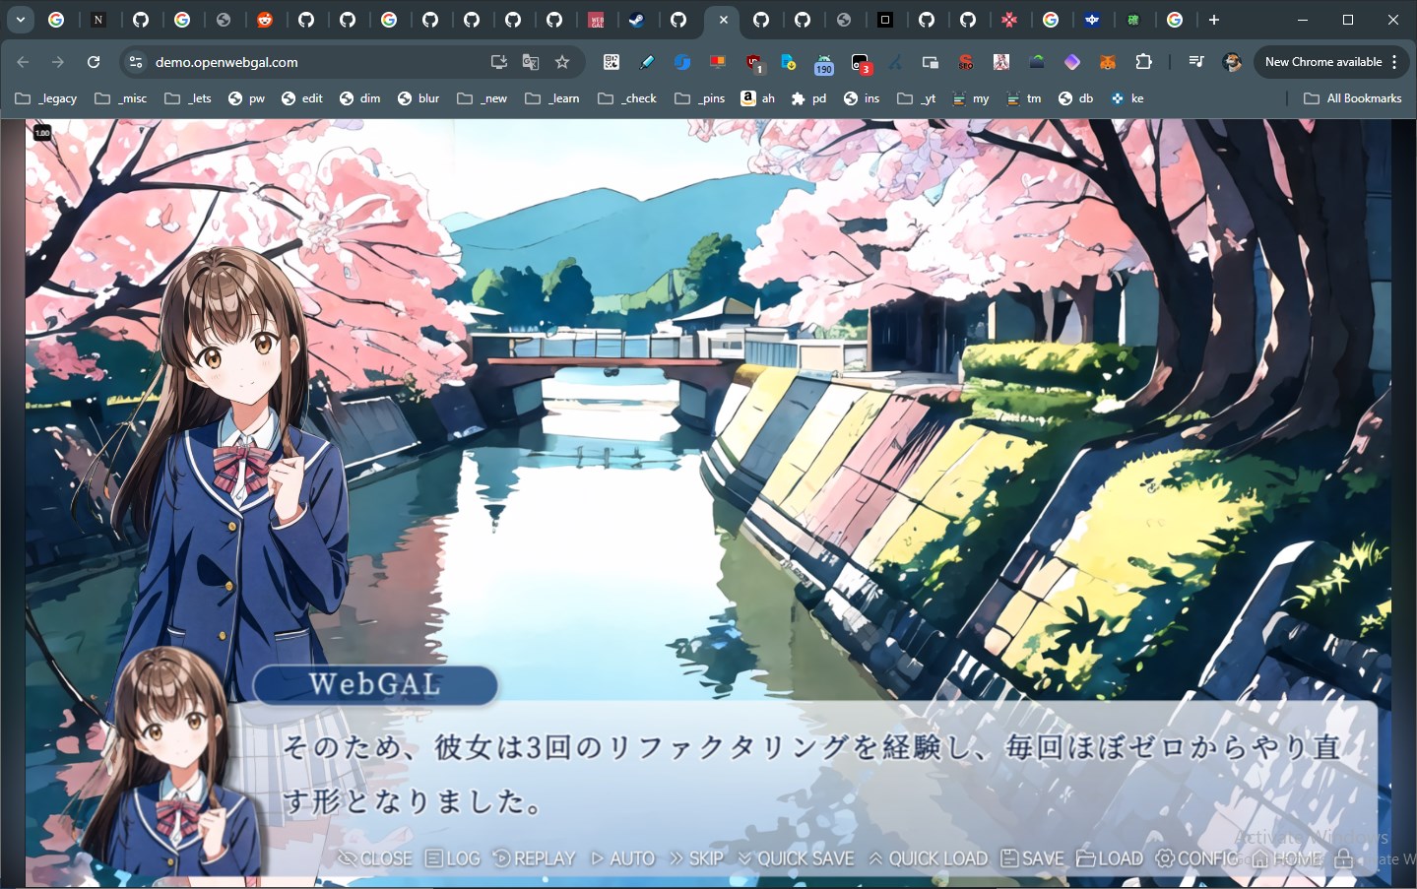
Task: Click the dialogue text to advance the story
Action: coord(811,774)
